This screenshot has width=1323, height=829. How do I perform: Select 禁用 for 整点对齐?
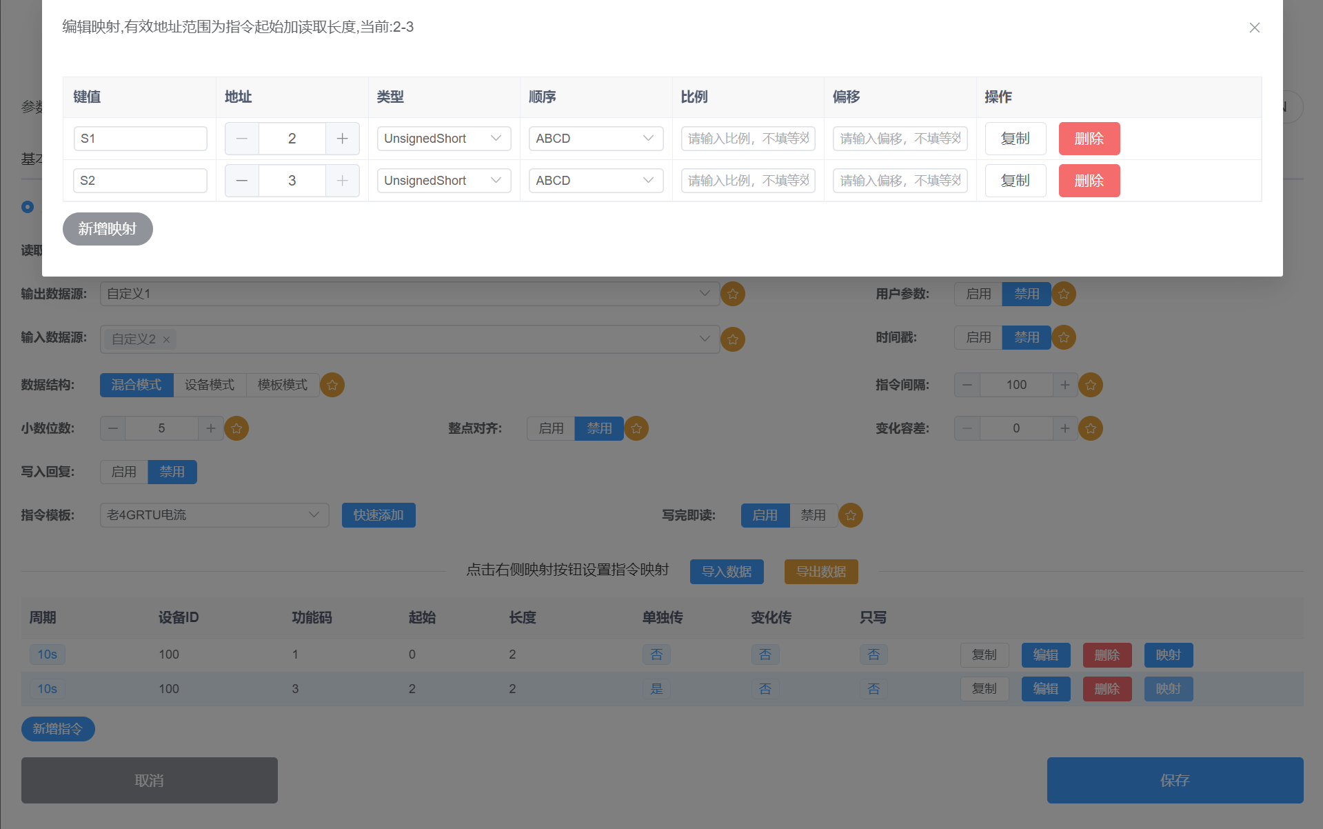[599, 428]
